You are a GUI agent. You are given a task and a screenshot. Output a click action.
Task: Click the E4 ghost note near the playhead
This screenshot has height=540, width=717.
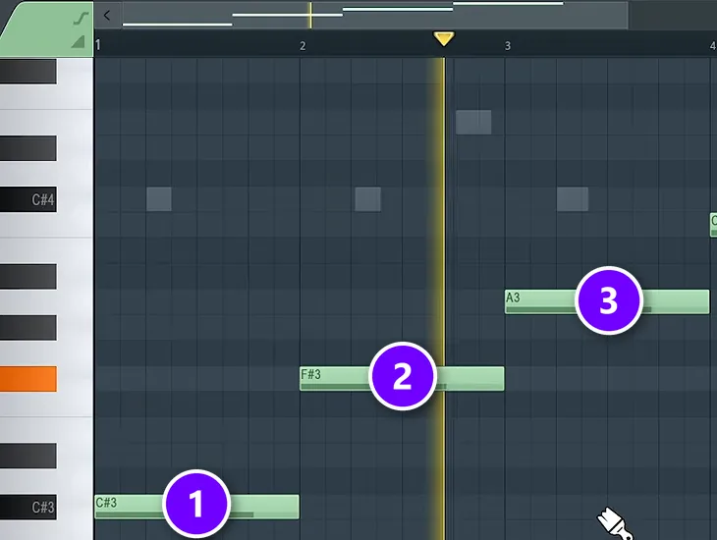pos(473,122)
